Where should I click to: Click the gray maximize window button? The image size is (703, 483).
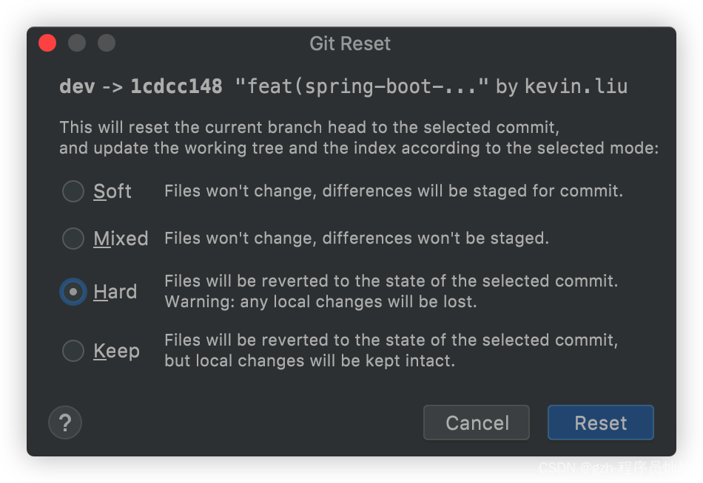pos(107,43)
